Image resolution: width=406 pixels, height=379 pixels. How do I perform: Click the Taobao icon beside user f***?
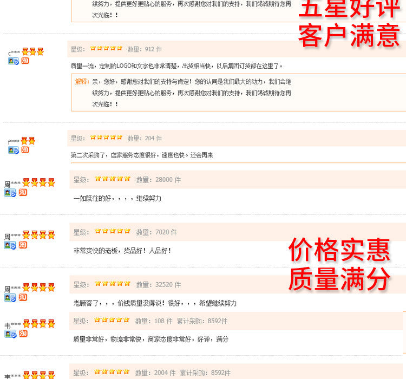[25, 150]
